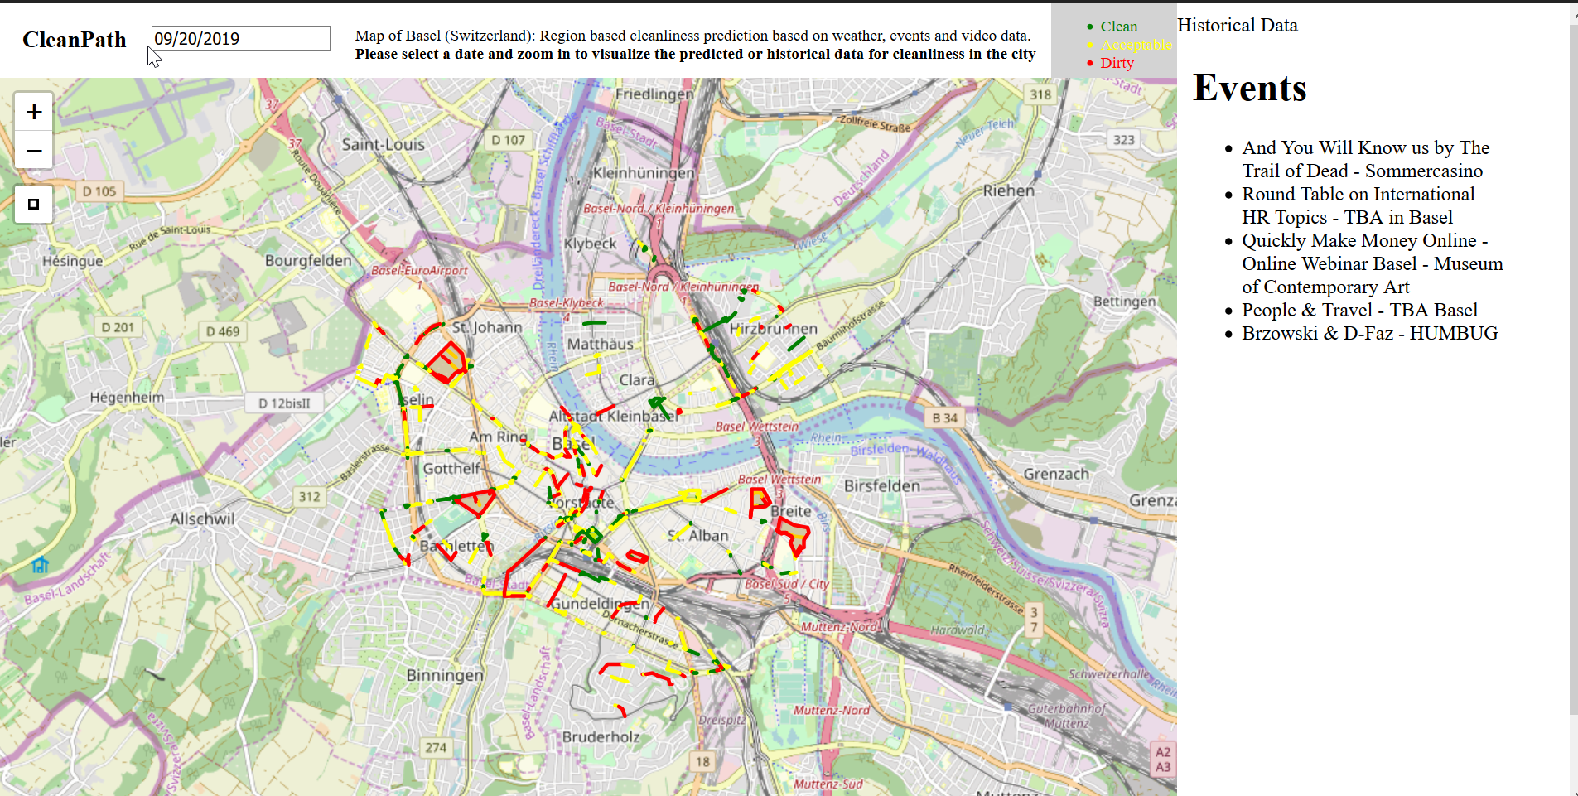Click the Grenzach label on map
The image size is (1578, 796).
pos(1056,474)
